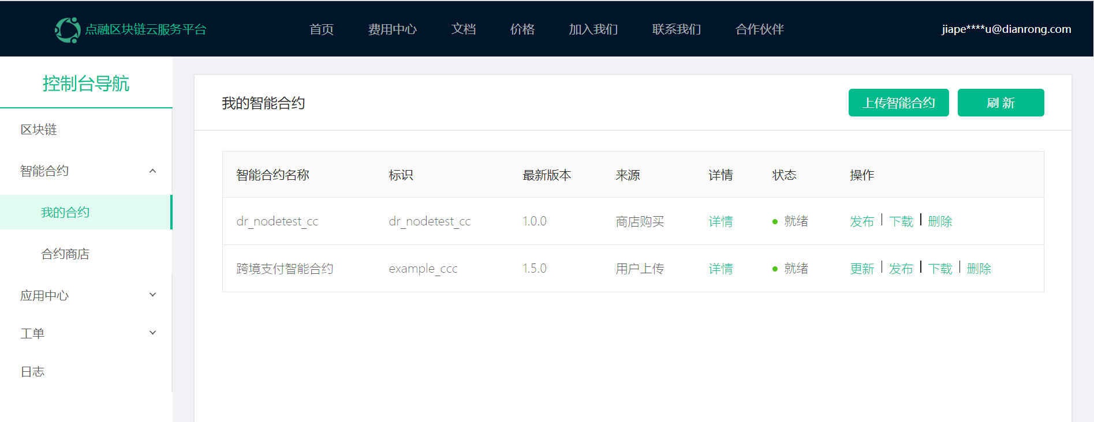This screenshot has width=1094, height=422.
Task: Open 联系我们 in the top navigation
Action: pos(677,29)
